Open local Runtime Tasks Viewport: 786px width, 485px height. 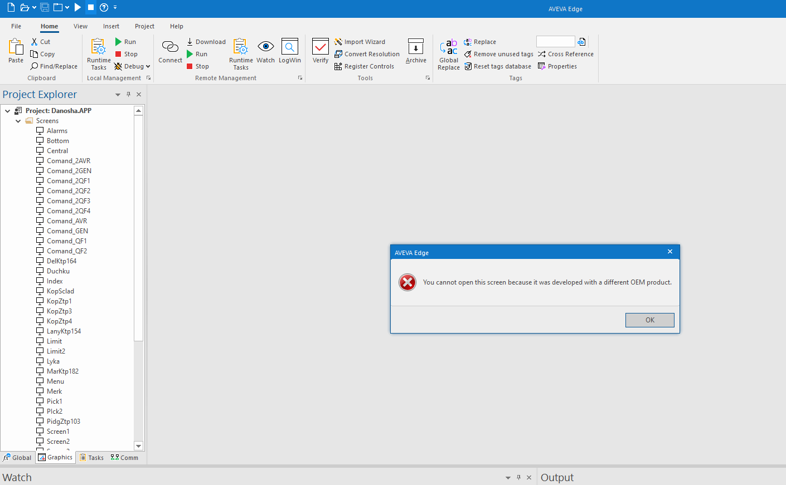pyautogui.click(x=99, y=54)
